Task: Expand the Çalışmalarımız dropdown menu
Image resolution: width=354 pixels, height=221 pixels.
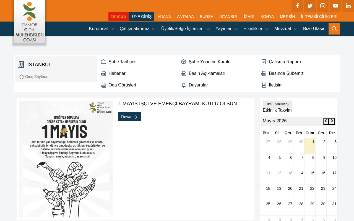Action: click(x=137, y=29)
